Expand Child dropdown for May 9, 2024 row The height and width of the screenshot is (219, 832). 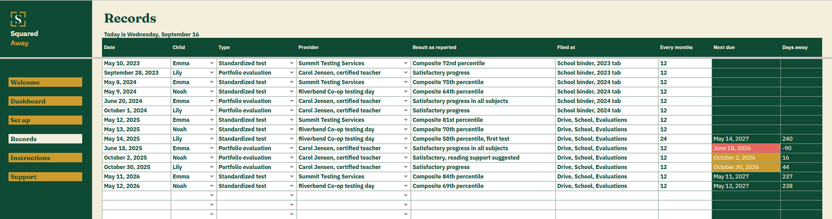(x=212, y=92)
